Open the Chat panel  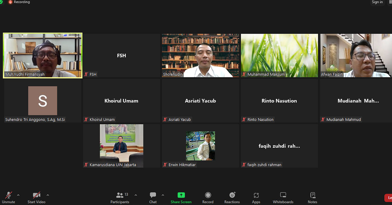pyautogui.click(x=153, y=197)
